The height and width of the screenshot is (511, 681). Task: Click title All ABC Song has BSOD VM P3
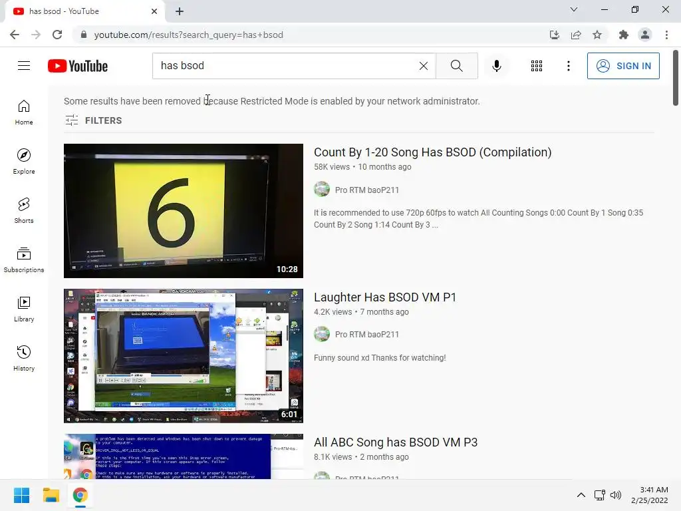(x=396, y=442)
